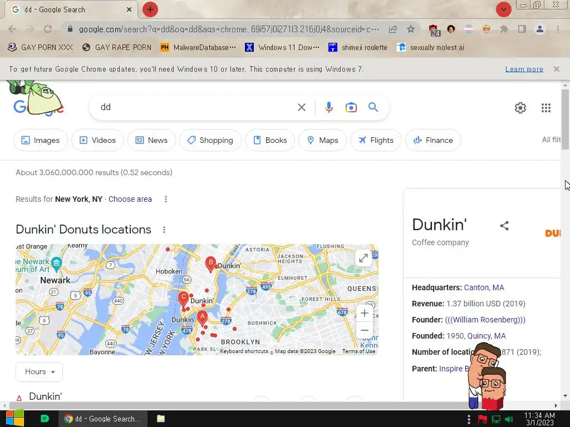Open the Chrome profile avatar menu
Image resolution: width=570 pixels, height=427 pixels.
540,29
